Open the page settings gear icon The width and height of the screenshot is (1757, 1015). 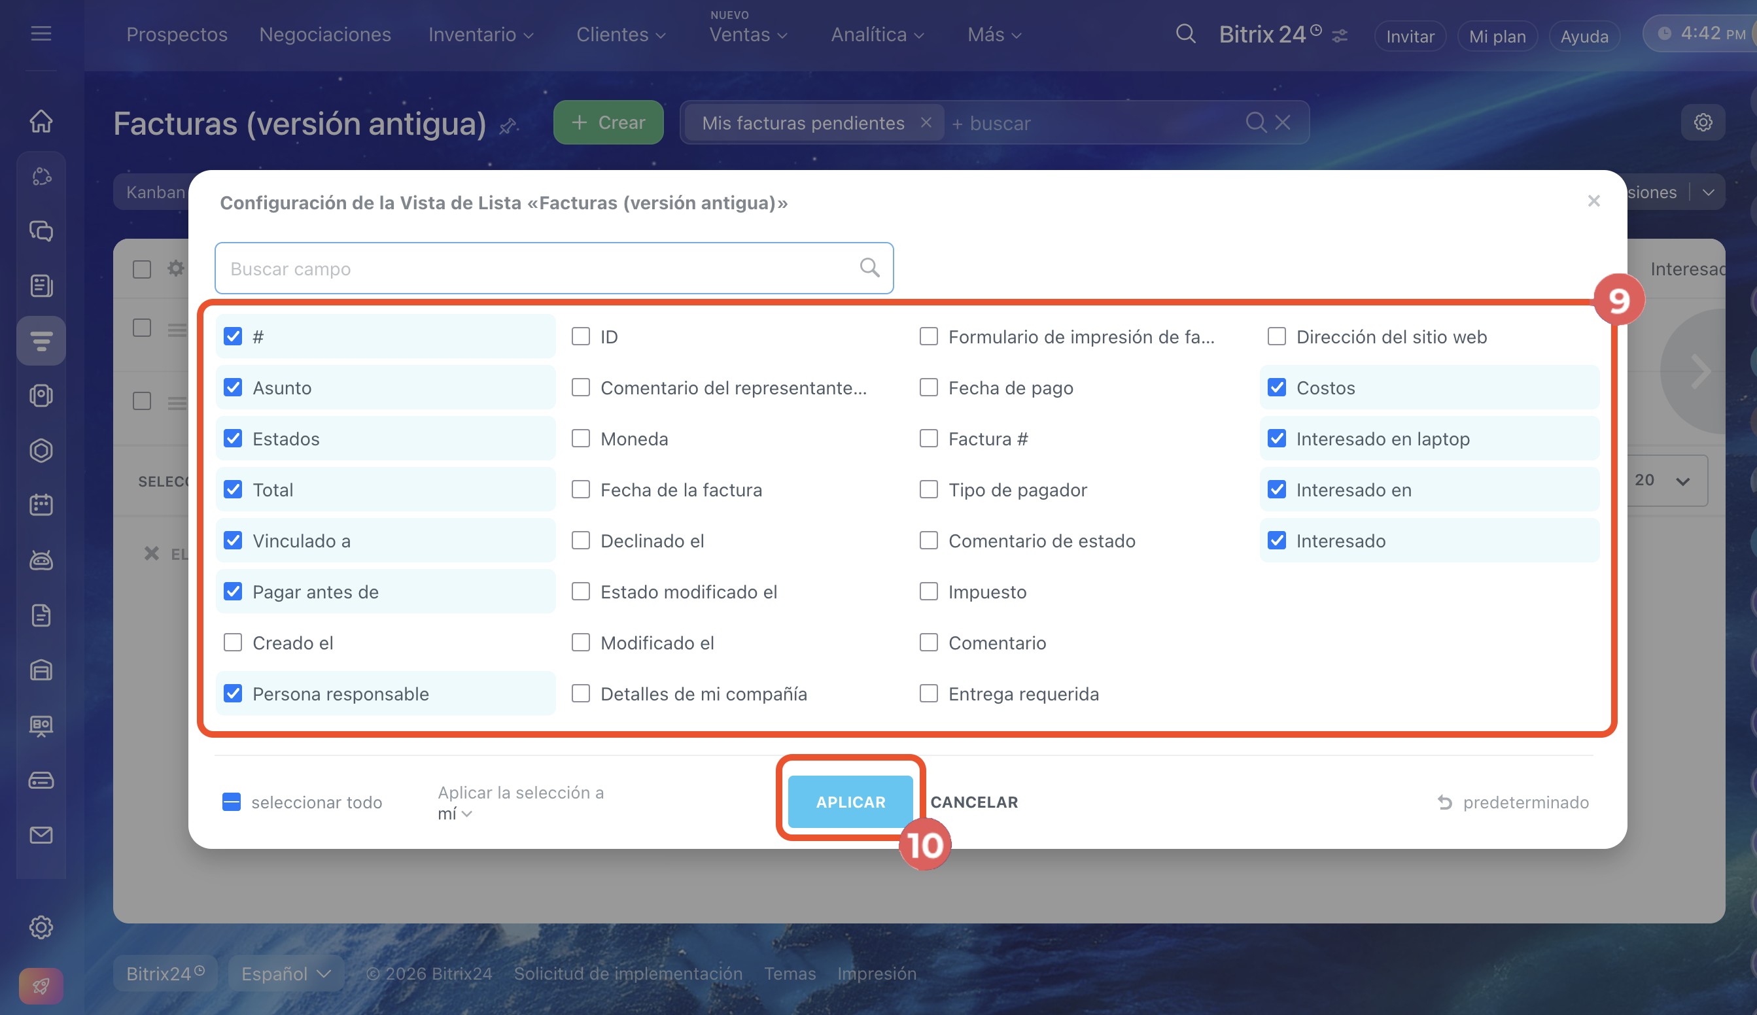tap(1703, 123)
